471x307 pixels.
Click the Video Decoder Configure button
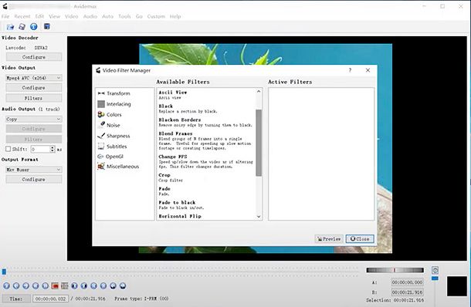(x=34, y=57)
